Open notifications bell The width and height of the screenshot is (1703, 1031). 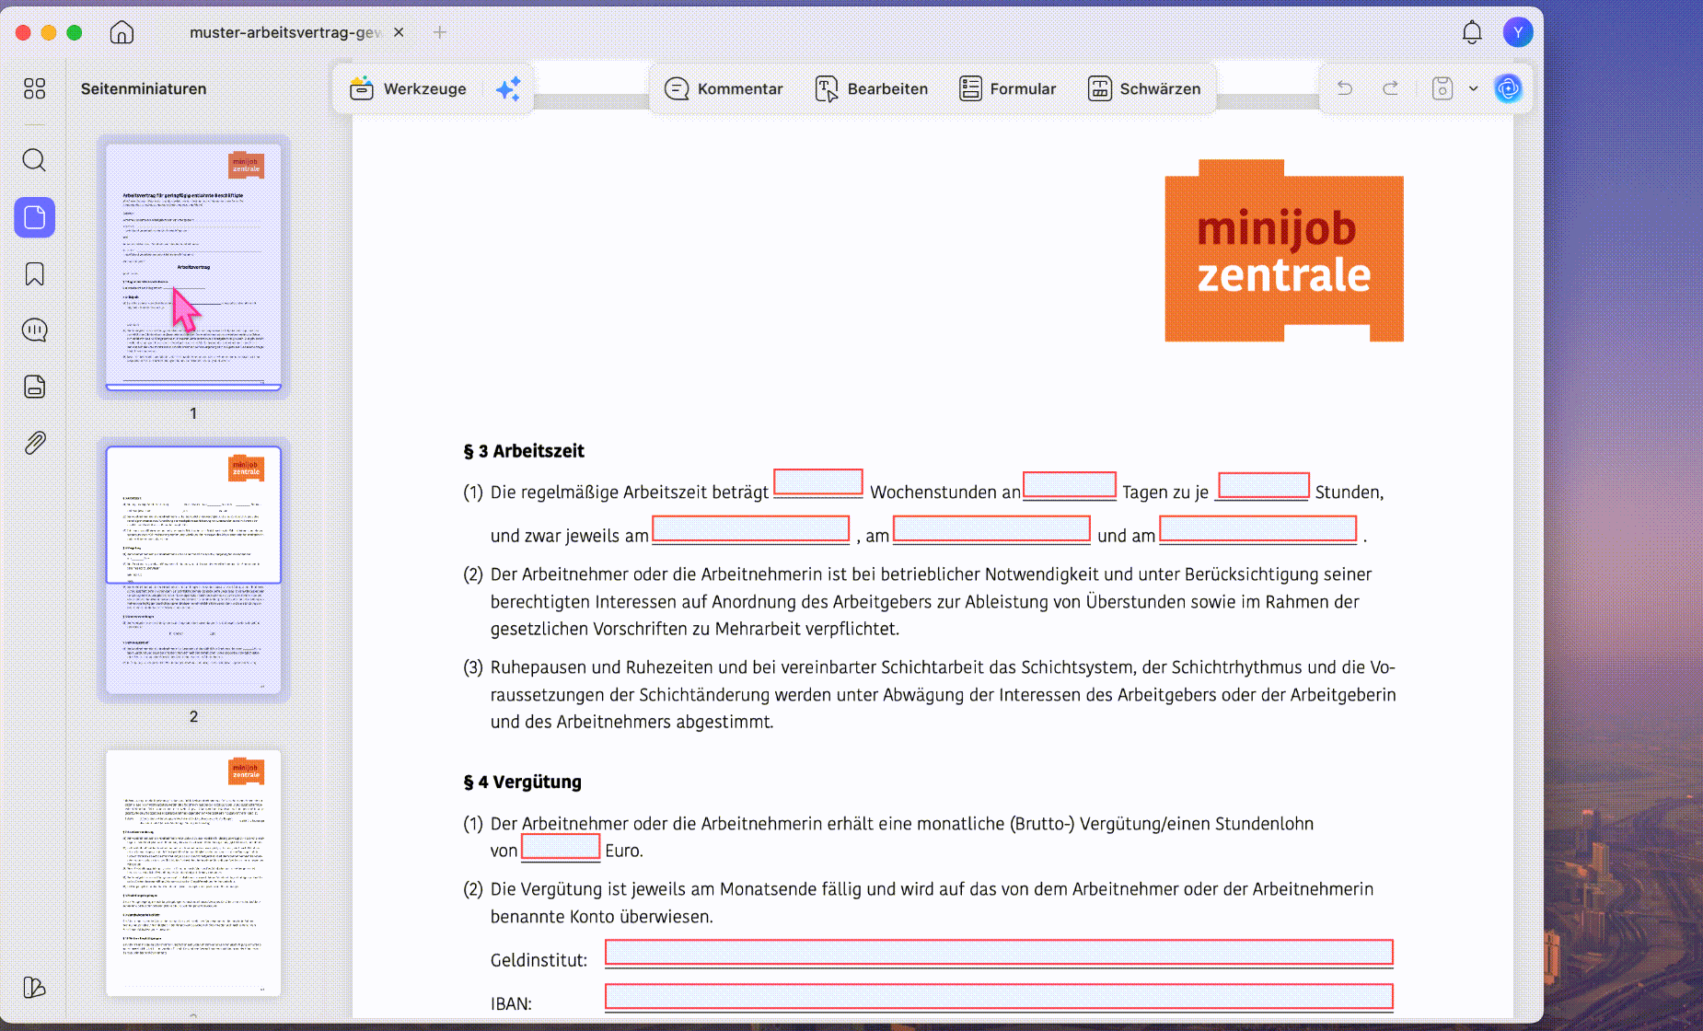(1472, 32)
